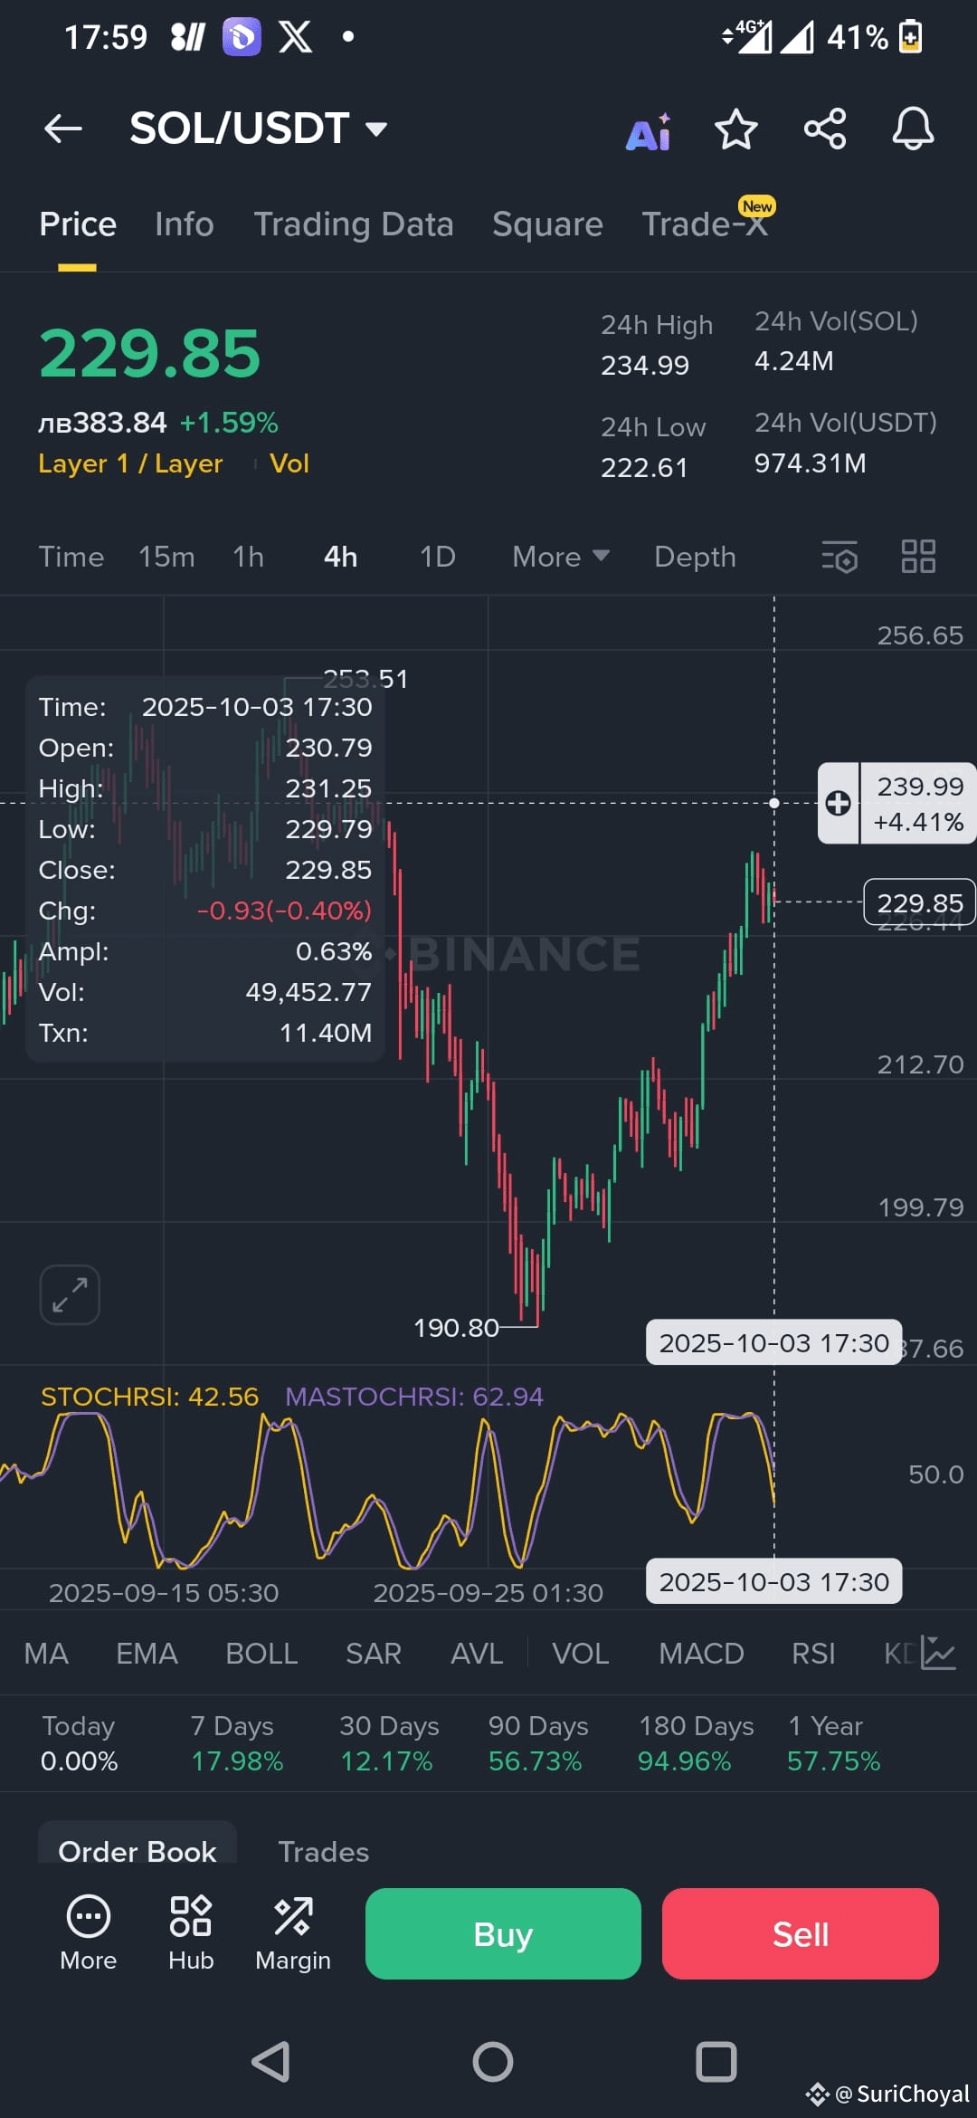Switch to the Trades tab
The width and height of the screenshot is (977, 2118).
[x=324, y=1852]
